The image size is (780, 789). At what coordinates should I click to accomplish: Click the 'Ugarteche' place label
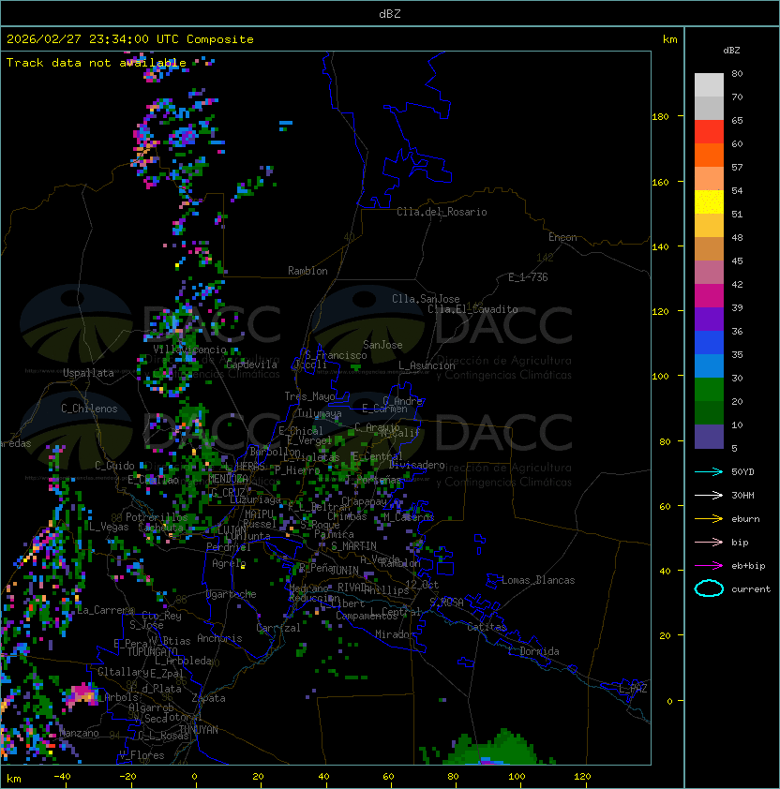click(232, 594)
